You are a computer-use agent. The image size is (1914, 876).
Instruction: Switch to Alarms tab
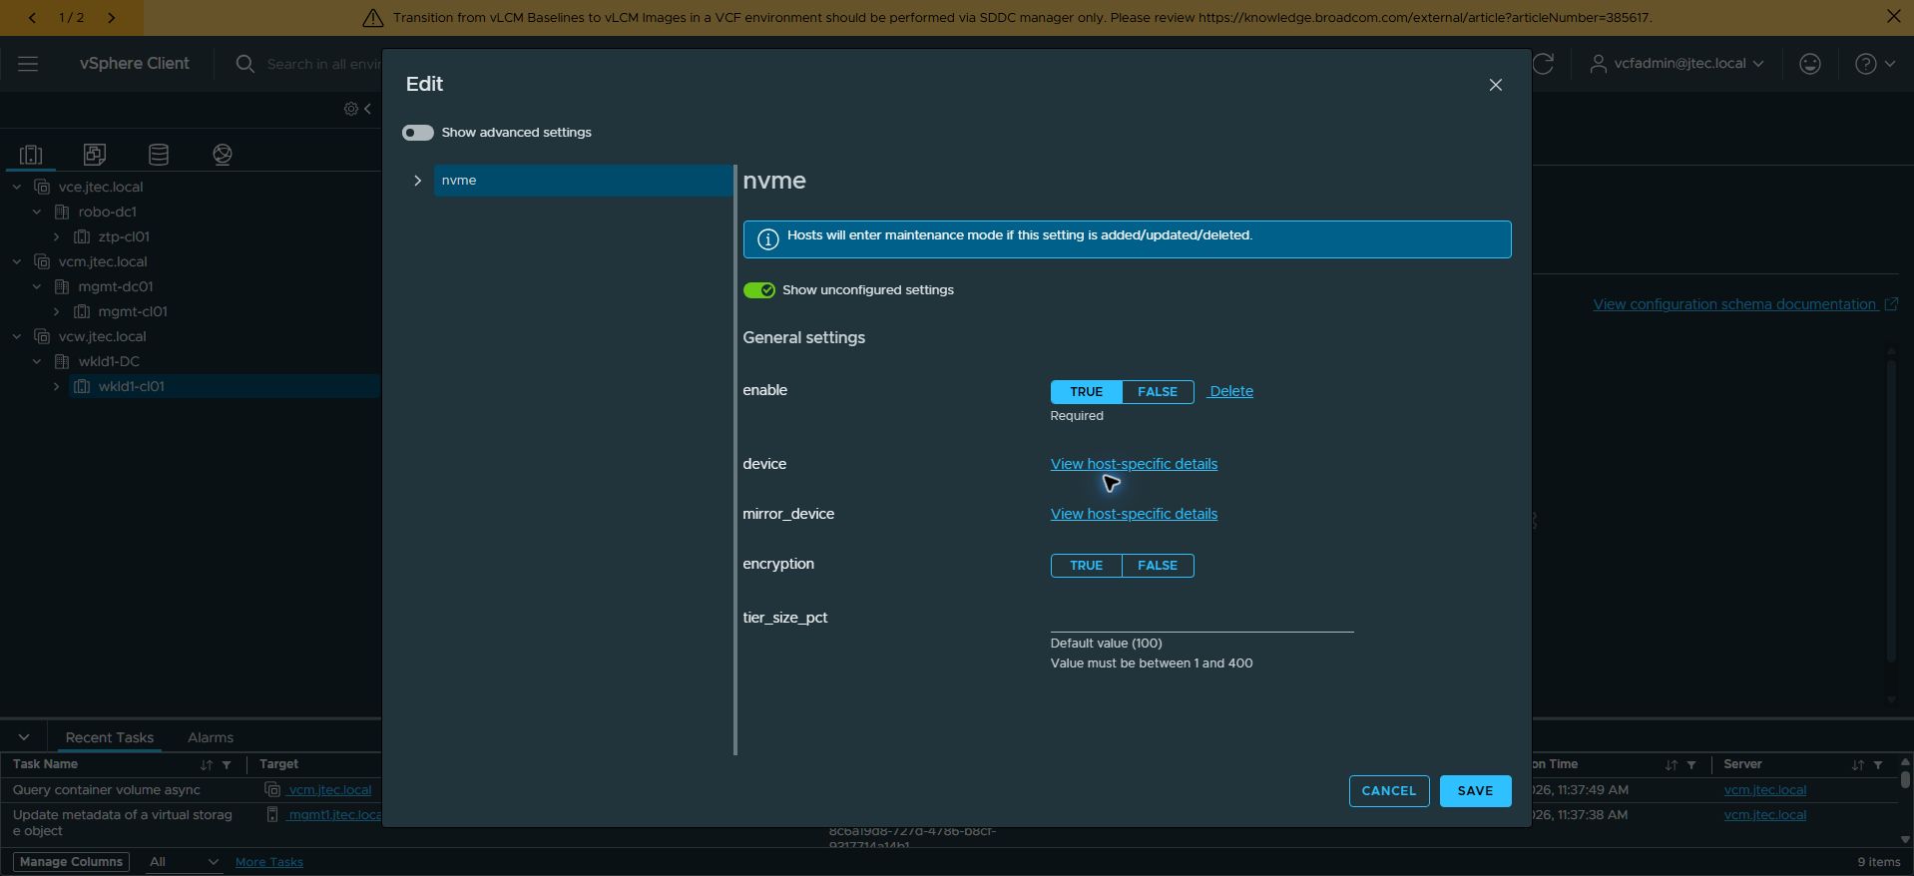pyautogui.click(x=211, y=738)
